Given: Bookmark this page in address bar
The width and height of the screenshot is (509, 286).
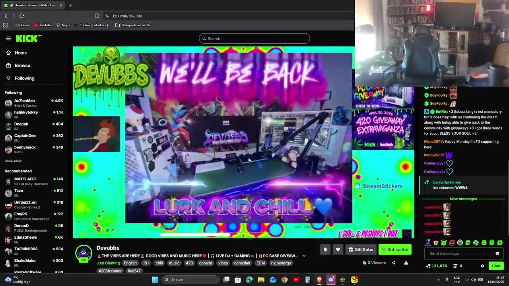Looking at the screenshot, I should [97, 16].
